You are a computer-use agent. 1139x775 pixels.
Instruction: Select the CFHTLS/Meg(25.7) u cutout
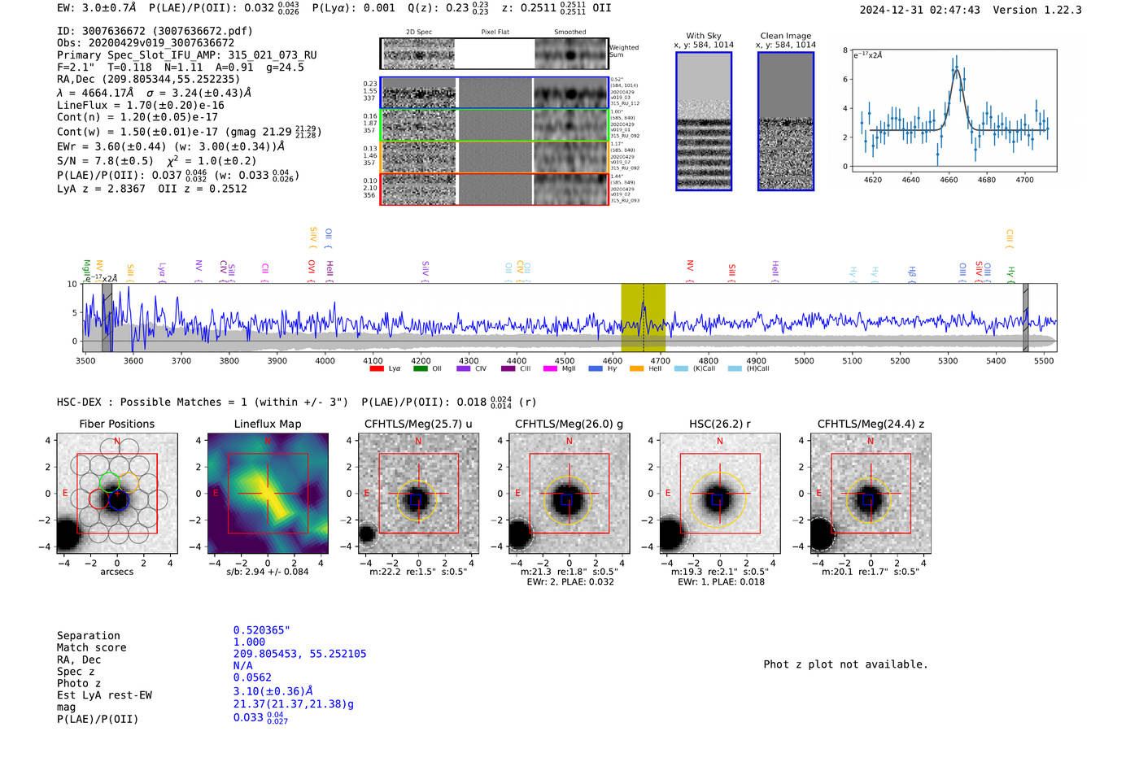tap(418, 494)
